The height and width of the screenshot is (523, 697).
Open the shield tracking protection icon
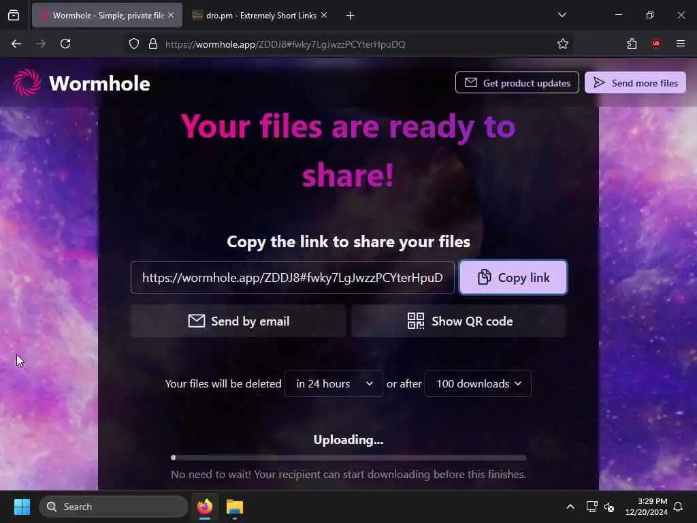click(134, 44)
